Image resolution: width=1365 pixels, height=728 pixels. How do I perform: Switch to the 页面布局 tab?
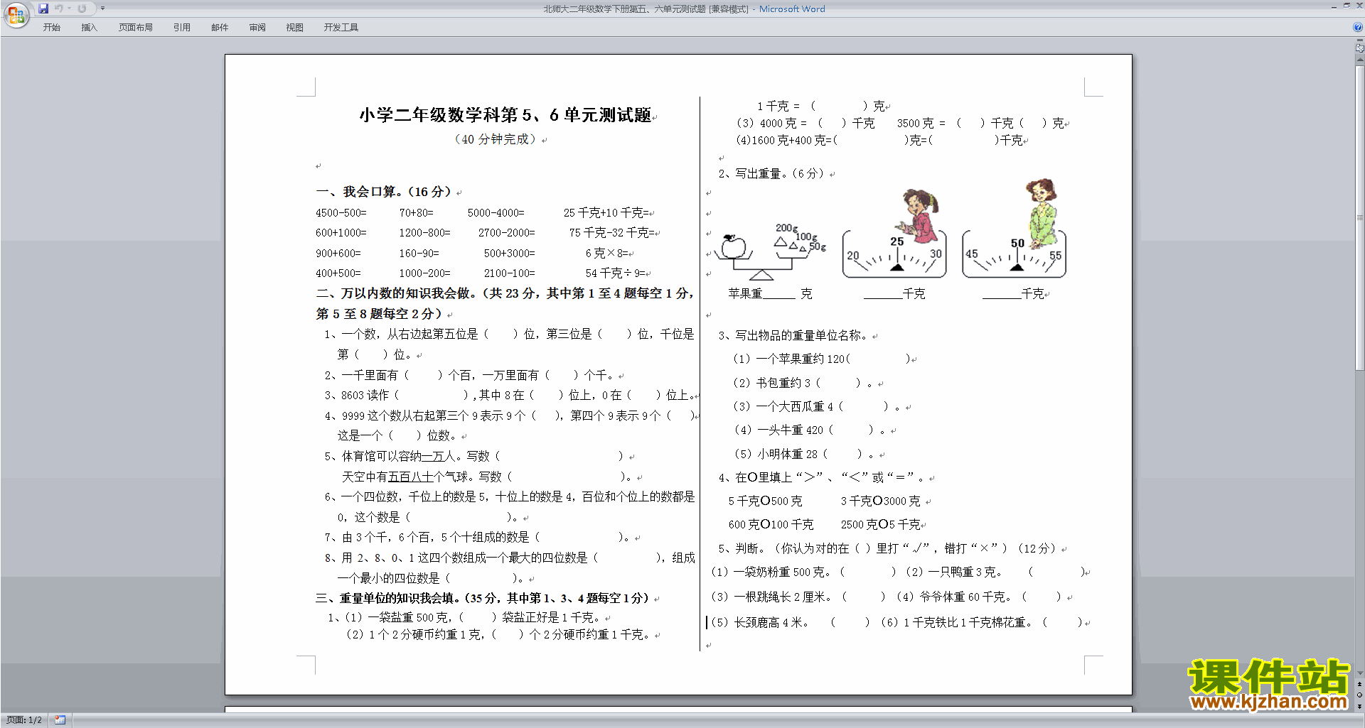click(x=135, y=28)
